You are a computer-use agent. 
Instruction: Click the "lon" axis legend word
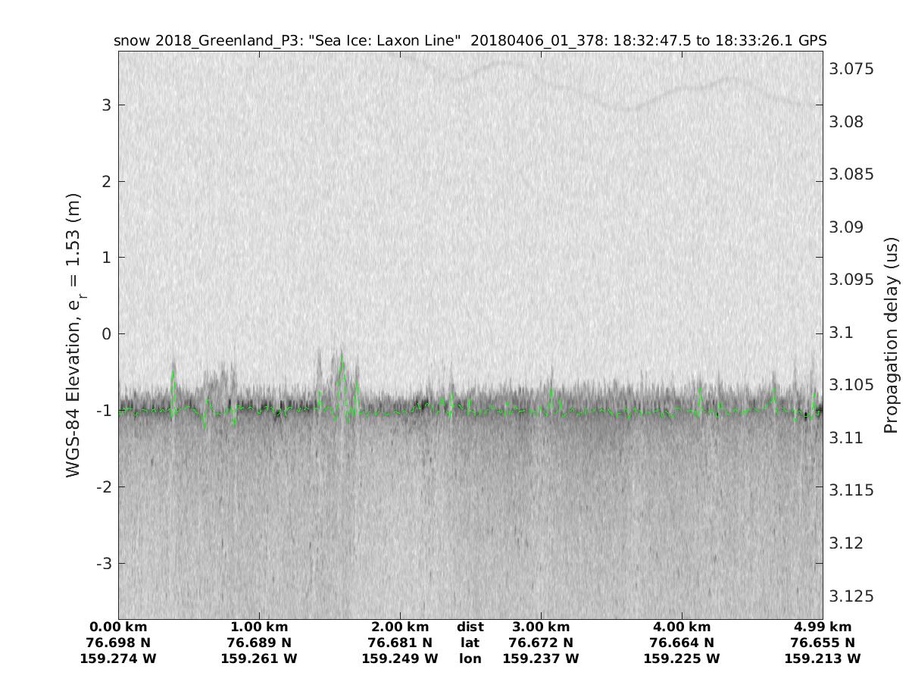click(470, 659)
